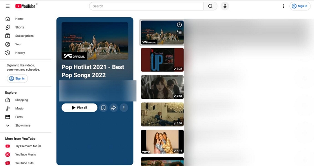
Task: Click sidebar Sign in button
Action: pyautogui.click(x=17, y=79)
